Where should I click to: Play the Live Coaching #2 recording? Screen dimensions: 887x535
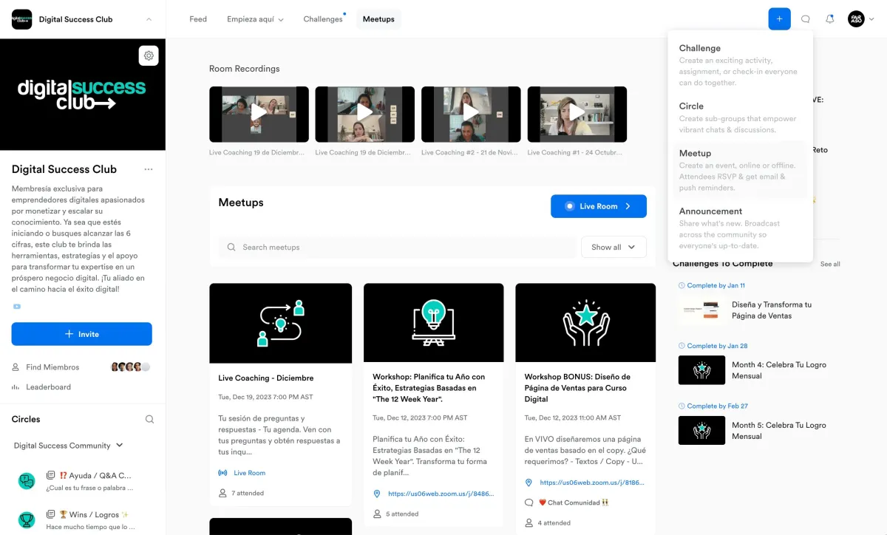click(x=471, y=115)
